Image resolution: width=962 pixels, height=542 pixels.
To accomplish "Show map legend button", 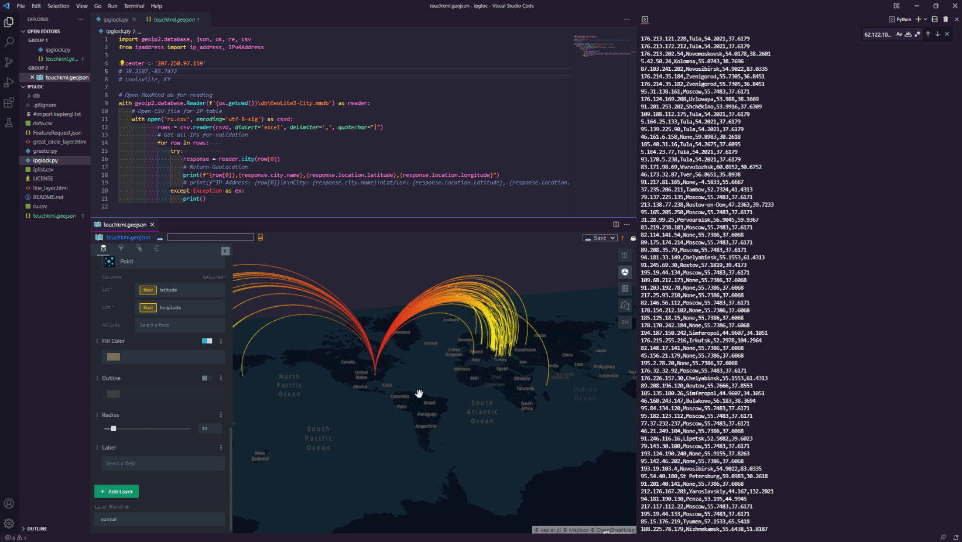I will (x=625, y=289).
